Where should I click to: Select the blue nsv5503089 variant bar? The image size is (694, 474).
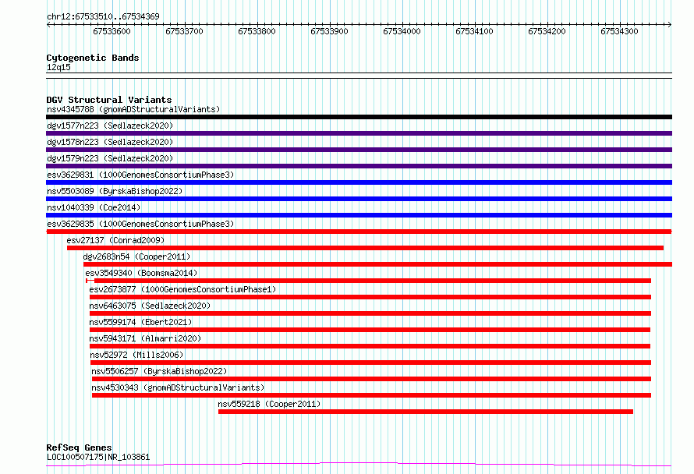coord(359,199)
